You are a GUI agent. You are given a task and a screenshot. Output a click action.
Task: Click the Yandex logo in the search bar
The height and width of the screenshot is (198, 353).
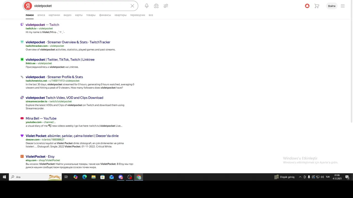tap(28, 6)
